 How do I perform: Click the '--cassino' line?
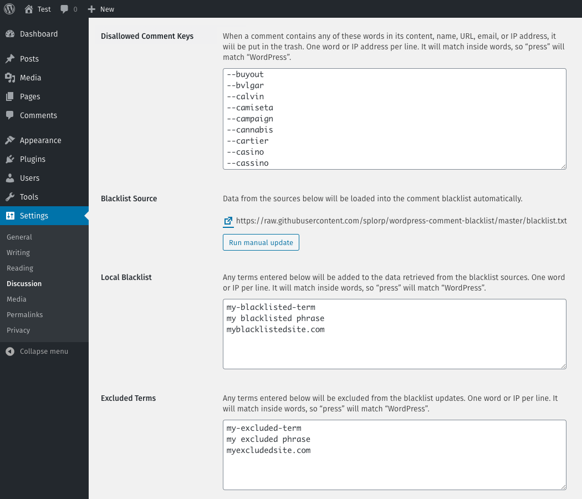[248, 163]
